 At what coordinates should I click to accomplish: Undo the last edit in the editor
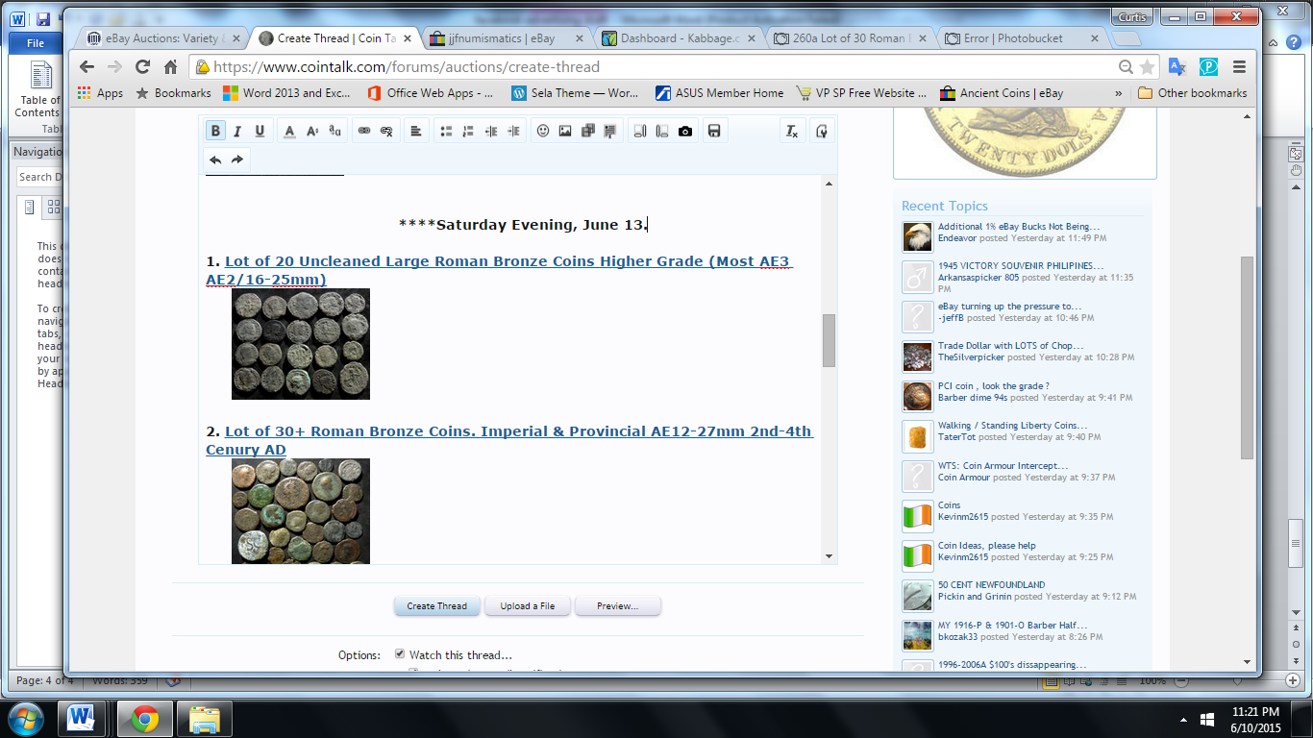(x=215, y=160)
